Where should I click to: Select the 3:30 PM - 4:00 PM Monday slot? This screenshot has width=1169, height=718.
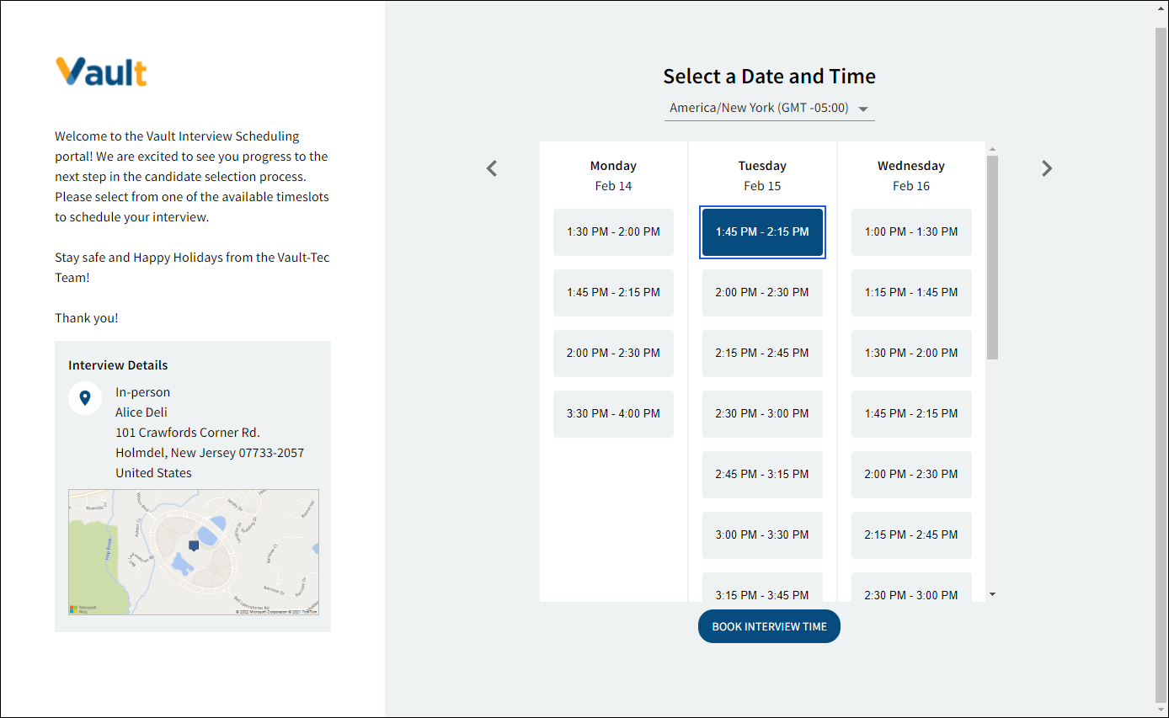(x=613, y=413)
